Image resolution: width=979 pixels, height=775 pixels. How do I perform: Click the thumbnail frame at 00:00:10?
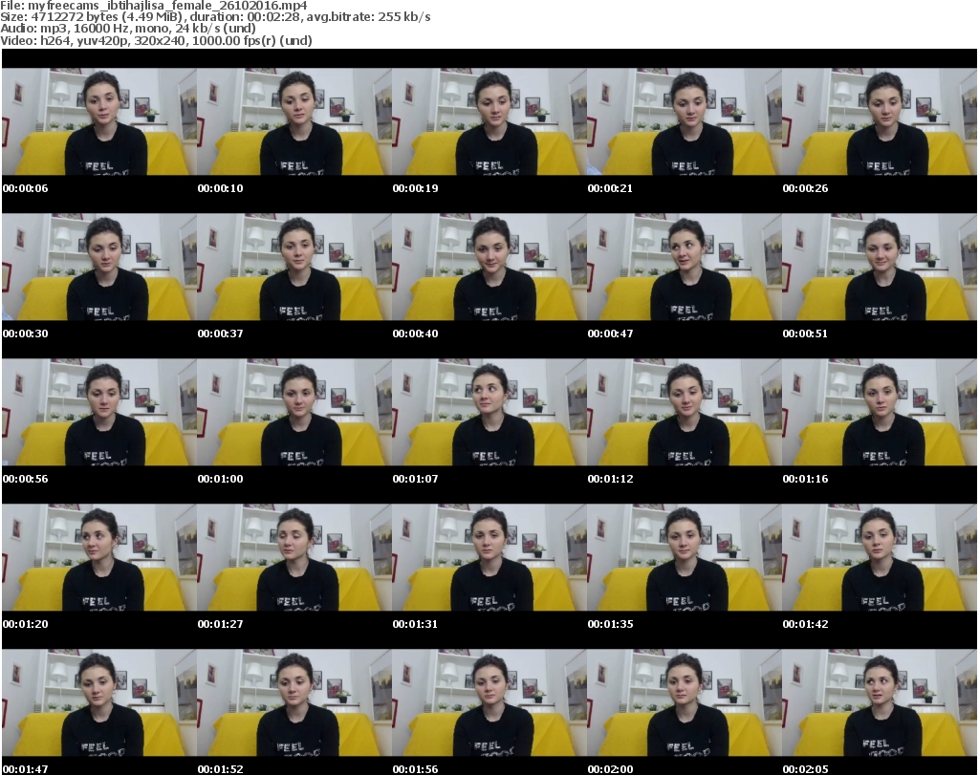click(x=294, y=121)
